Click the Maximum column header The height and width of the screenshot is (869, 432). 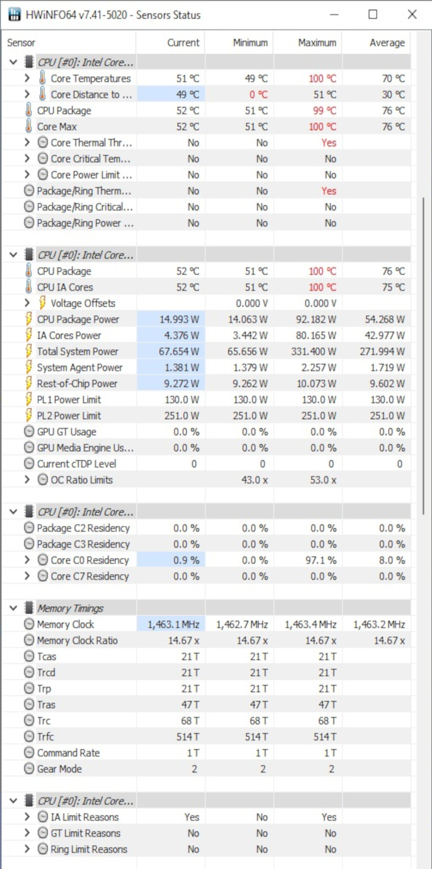click(x=317, y=43)
